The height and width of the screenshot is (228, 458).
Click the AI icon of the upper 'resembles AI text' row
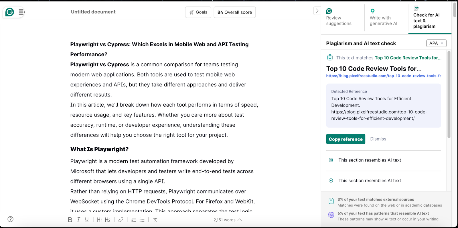point(331,160)
